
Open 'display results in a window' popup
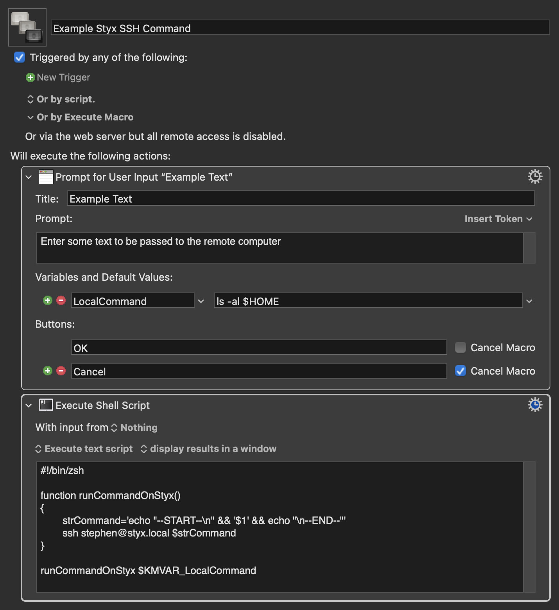tap(208, 449)
